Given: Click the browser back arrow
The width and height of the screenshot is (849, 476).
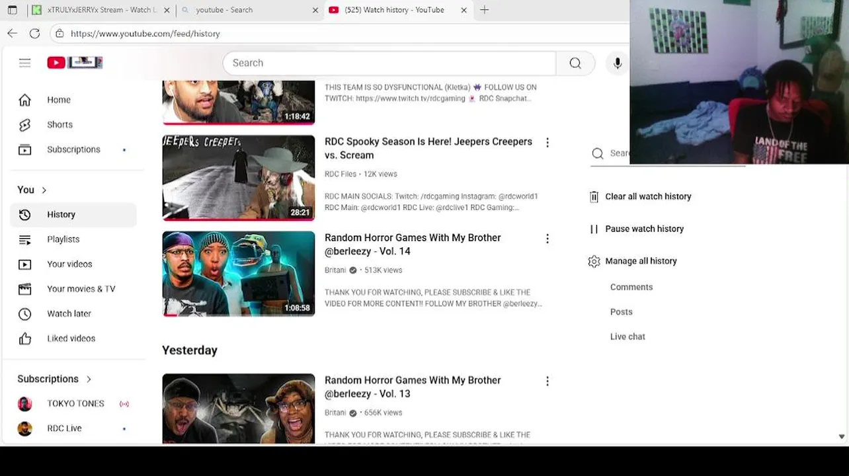Looking at the screenshot, I should point(12,33).
